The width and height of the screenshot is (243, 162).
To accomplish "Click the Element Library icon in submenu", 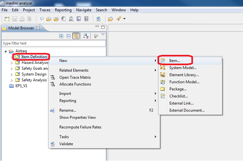I will [x=163, y=75].
